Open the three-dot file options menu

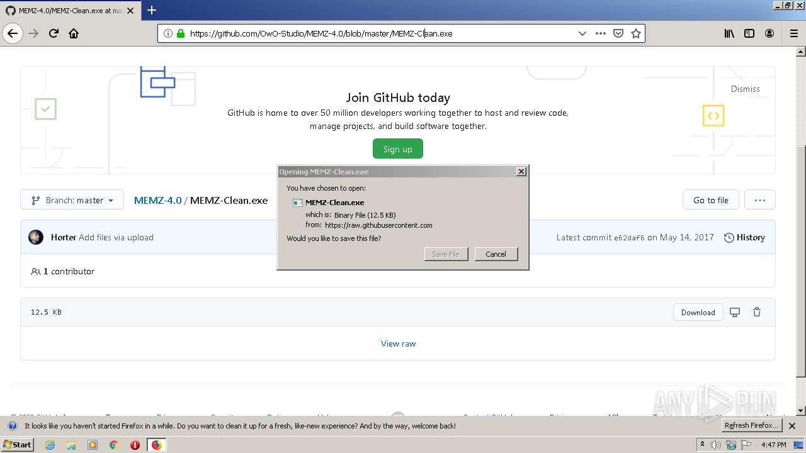point(760,200)
